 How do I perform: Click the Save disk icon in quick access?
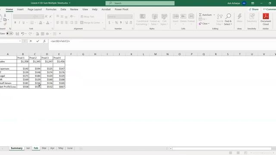[x=17, y=34]
